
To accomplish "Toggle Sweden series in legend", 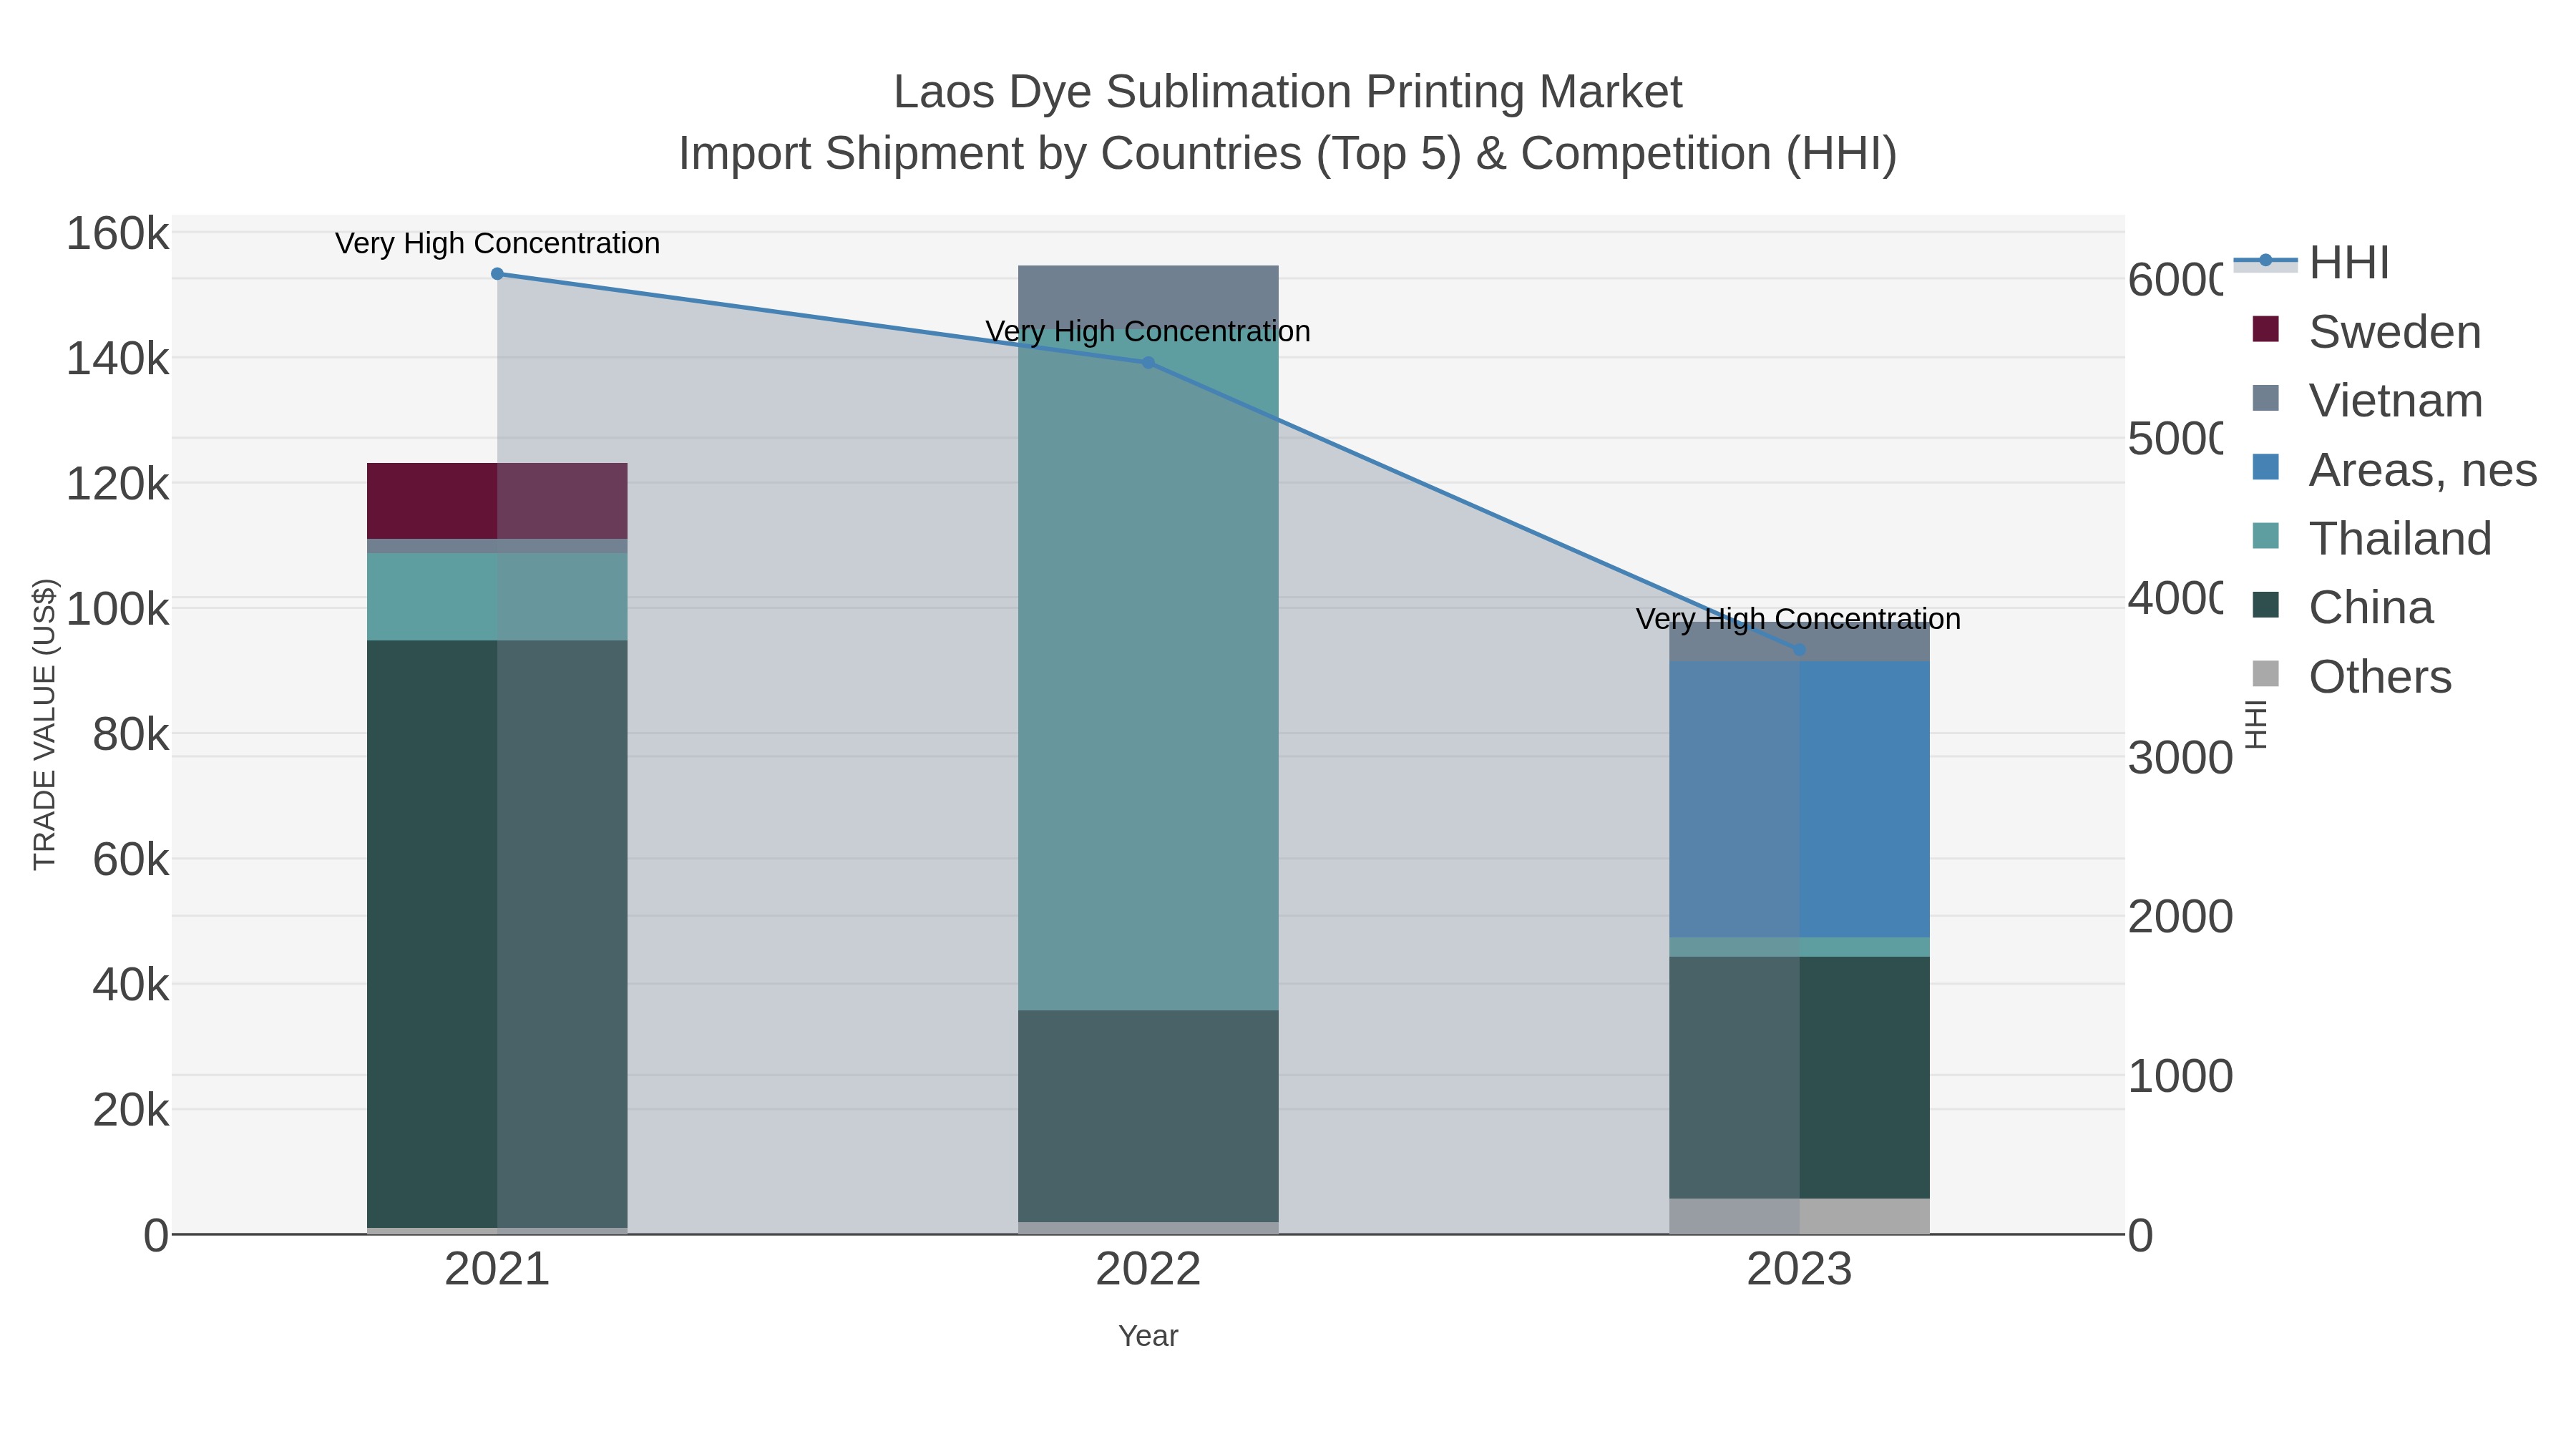I will [x=2366, y=331].
